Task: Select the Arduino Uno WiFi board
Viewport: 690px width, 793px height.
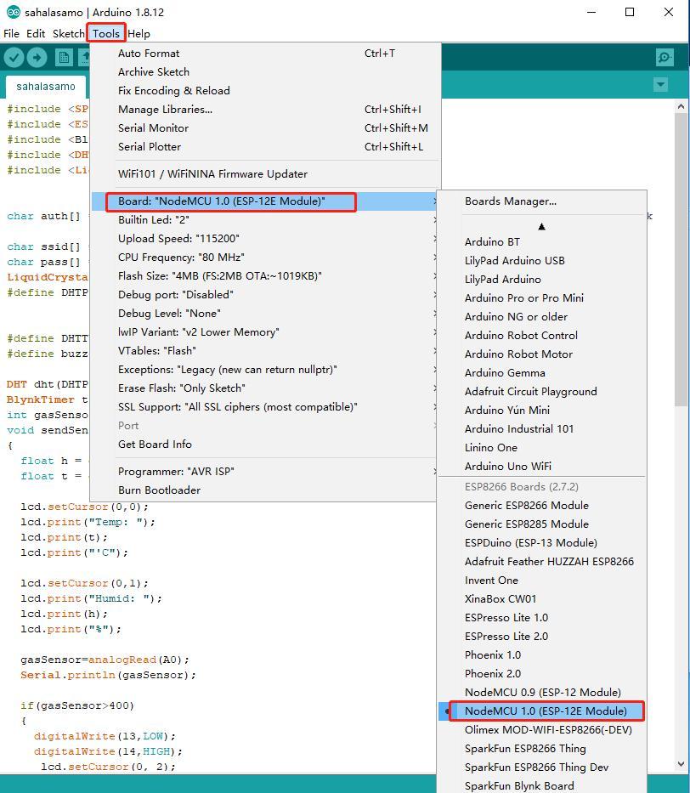Action: click(541, 467)
